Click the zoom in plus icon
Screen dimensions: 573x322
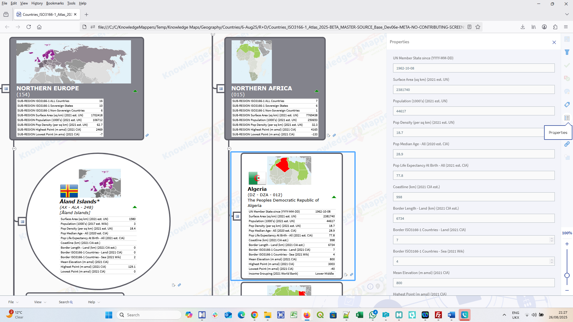coord(567,244)
